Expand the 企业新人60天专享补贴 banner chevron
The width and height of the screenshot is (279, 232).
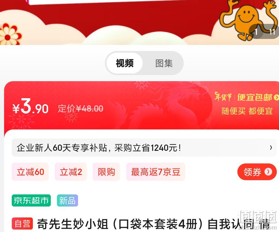click(x=271, y=148)
